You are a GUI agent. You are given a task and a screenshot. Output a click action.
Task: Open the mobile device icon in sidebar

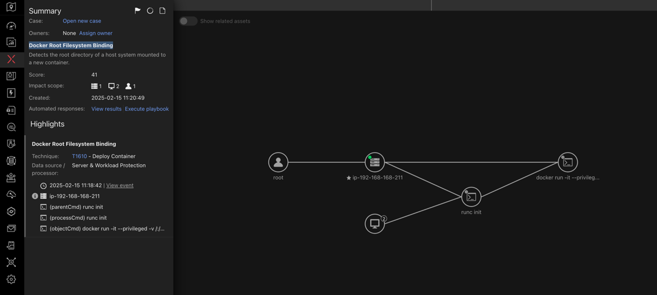[x=11, y=246]
